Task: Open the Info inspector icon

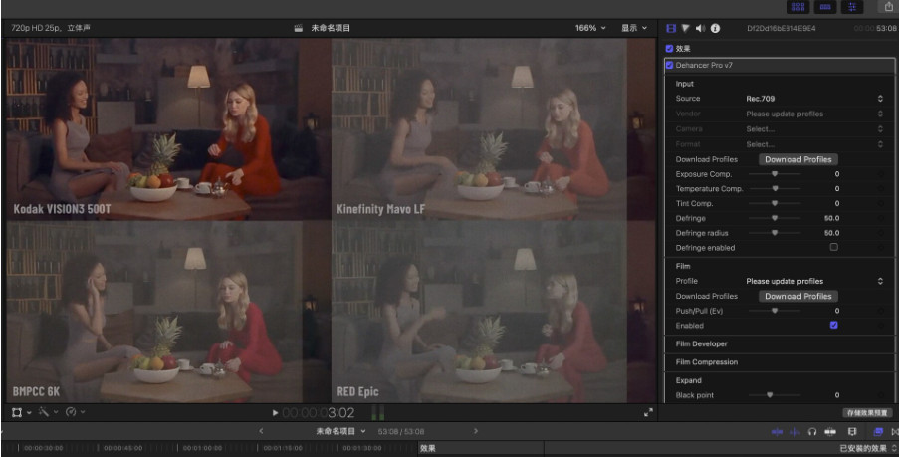Action: [715, 28]
